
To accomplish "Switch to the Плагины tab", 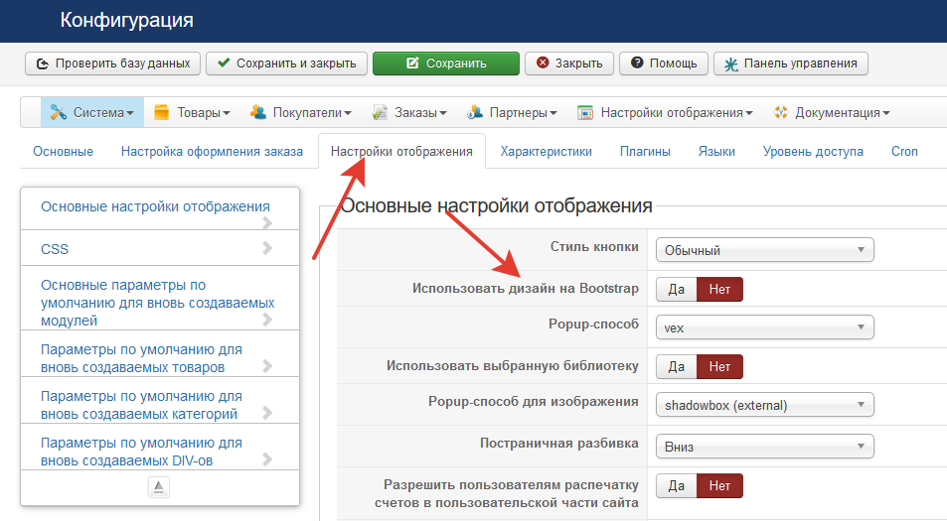I will [x=645, y=152].
